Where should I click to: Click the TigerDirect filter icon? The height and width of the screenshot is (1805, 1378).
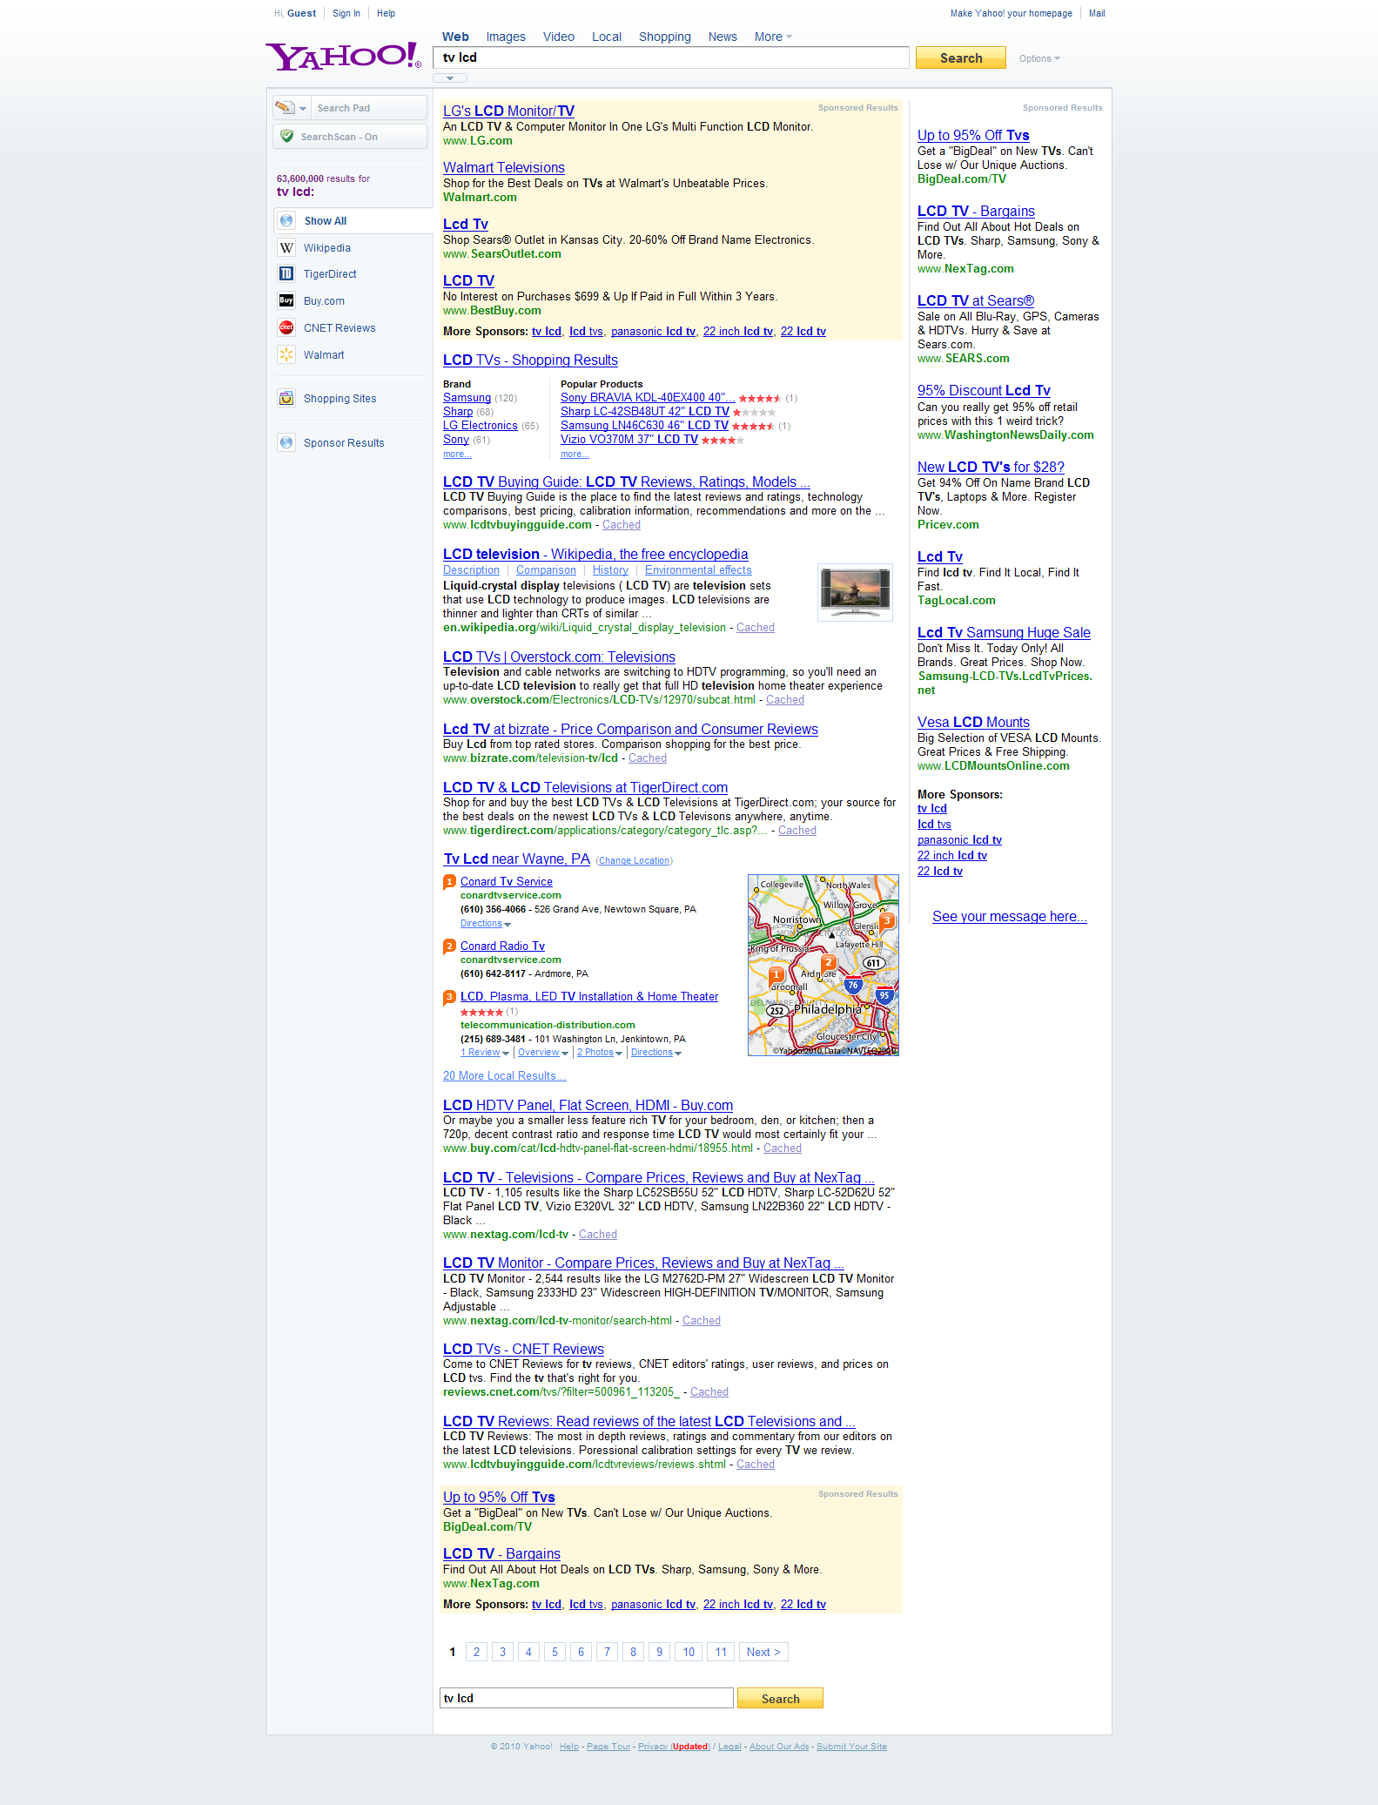click(286, 274)
